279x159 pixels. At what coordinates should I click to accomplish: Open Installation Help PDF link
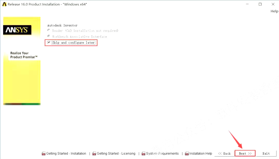tap(200, 154)
